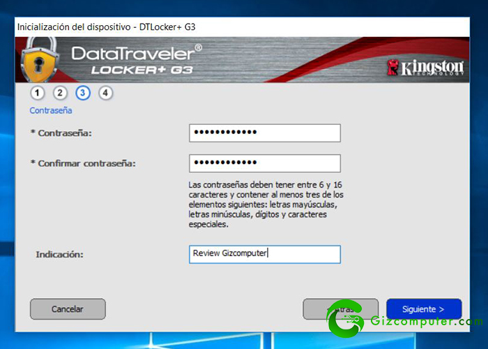Click the DataTraveler Locker+ G3 banner title

click(137, 61)
